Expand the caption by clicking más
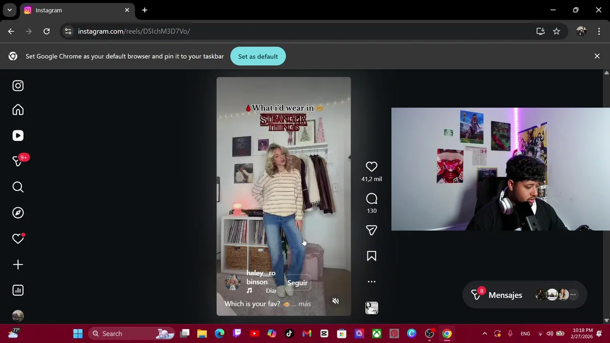Viewport: 610px width, 343px height. [305, 304]
